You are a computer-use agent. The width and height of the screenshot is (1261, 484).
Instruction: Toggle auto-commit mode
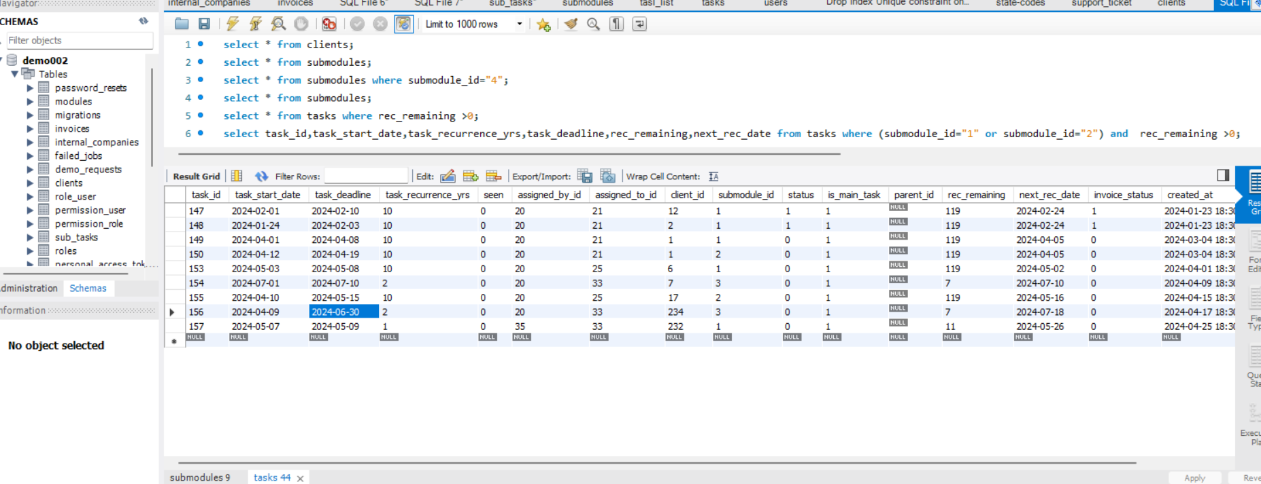pos(404,24)
